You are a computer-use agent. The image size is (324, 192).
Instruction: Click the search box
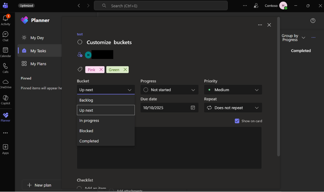[x=161, y=6]
